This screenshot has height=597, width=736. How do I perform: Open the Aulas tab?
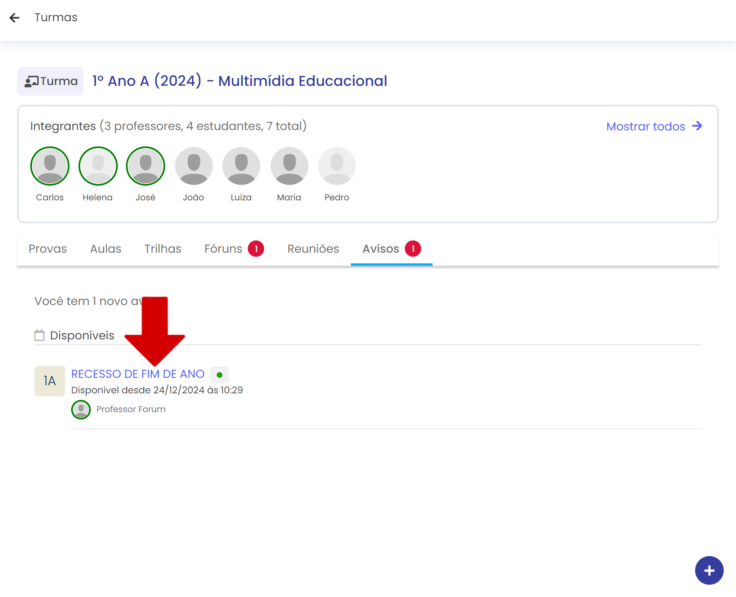[x=105, y=249]
